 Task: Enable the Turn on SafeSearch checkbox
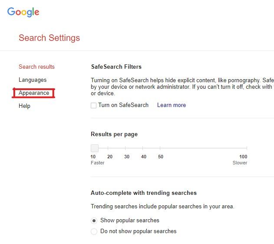pos(93,105)
